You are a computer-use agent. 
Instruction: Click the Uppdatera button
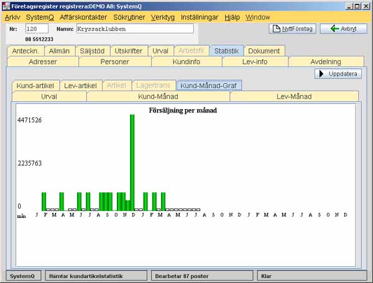coord(338,74)
